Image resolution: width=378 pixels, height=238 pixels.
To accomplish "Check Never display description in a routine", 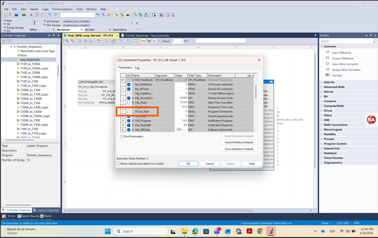I will click(118, 164).
